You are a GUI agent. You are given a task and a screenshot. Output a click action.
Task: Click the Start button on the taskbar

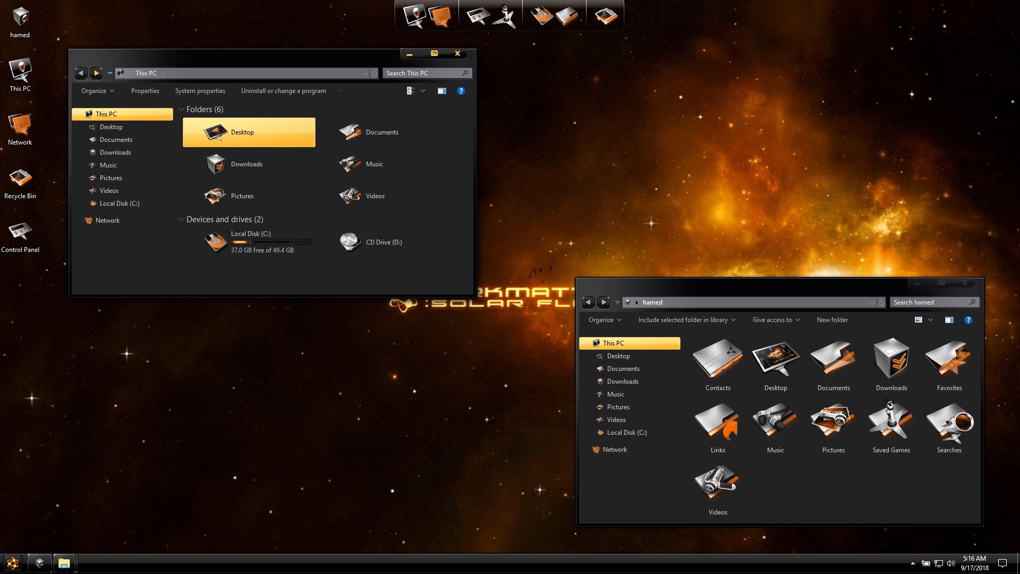pos(13,563)
